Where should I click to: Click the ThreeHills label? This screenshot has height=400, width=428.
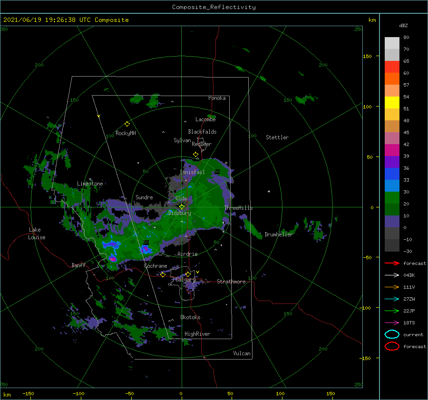[238, 208]
